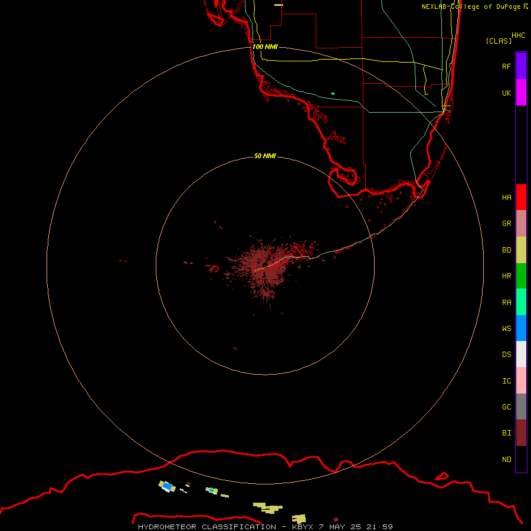The height and width of the screenshot is (531, 531).
Task: Click the DS white legend swatch
Action: 521,354
